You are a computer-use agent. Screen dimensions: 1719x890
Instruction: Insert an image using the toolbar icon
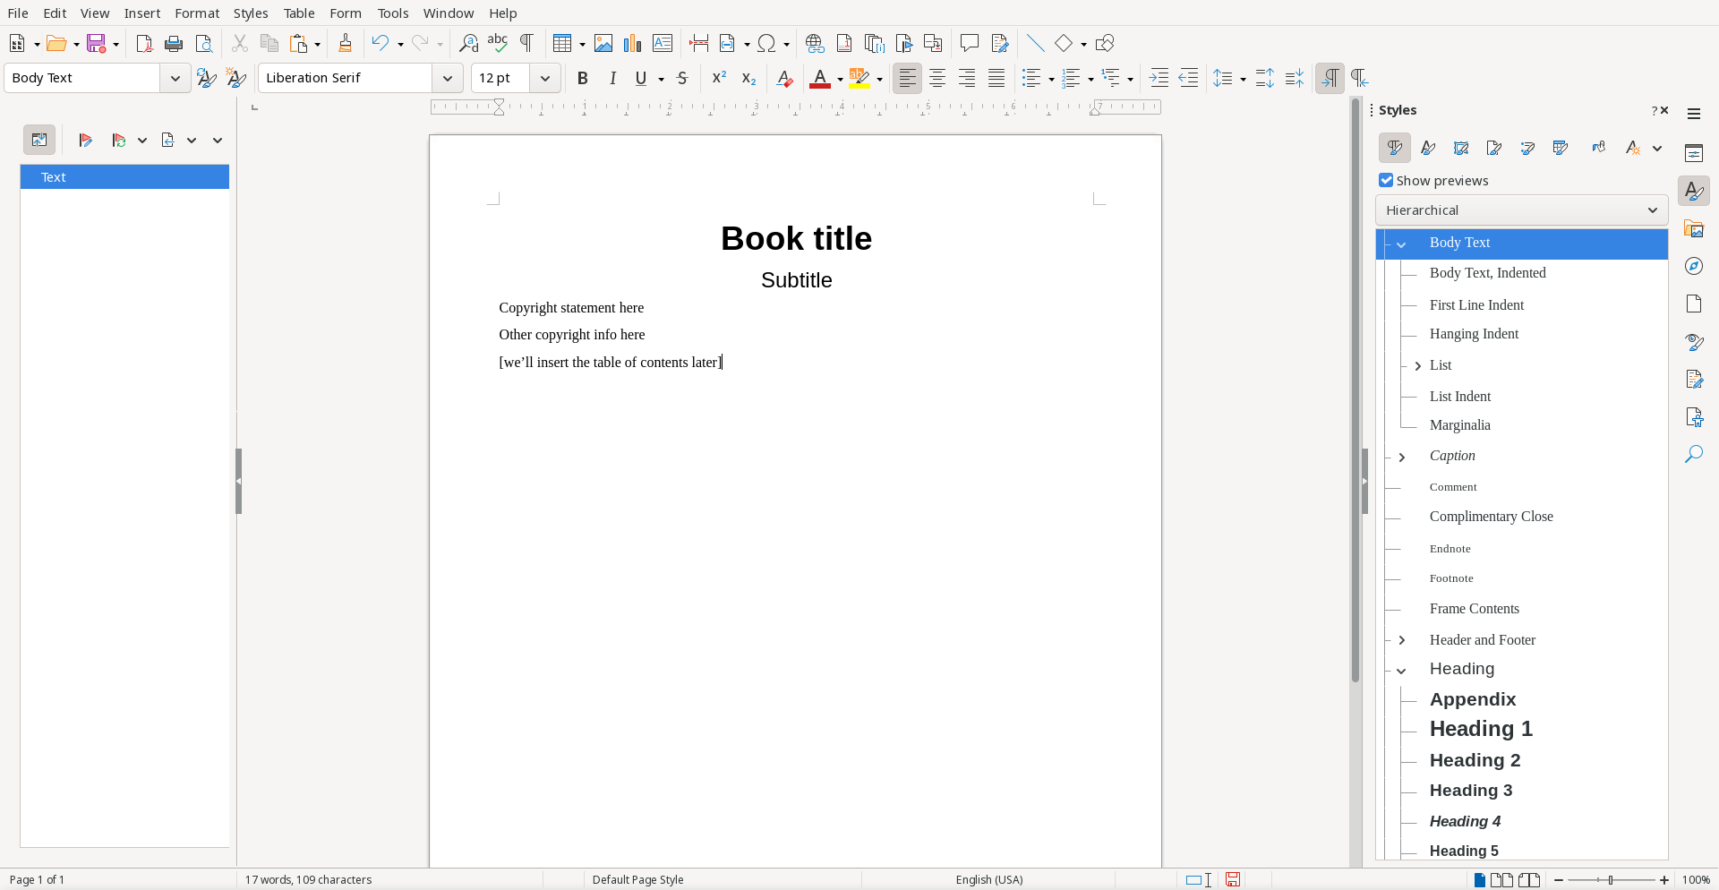click(x=603, y=43)
